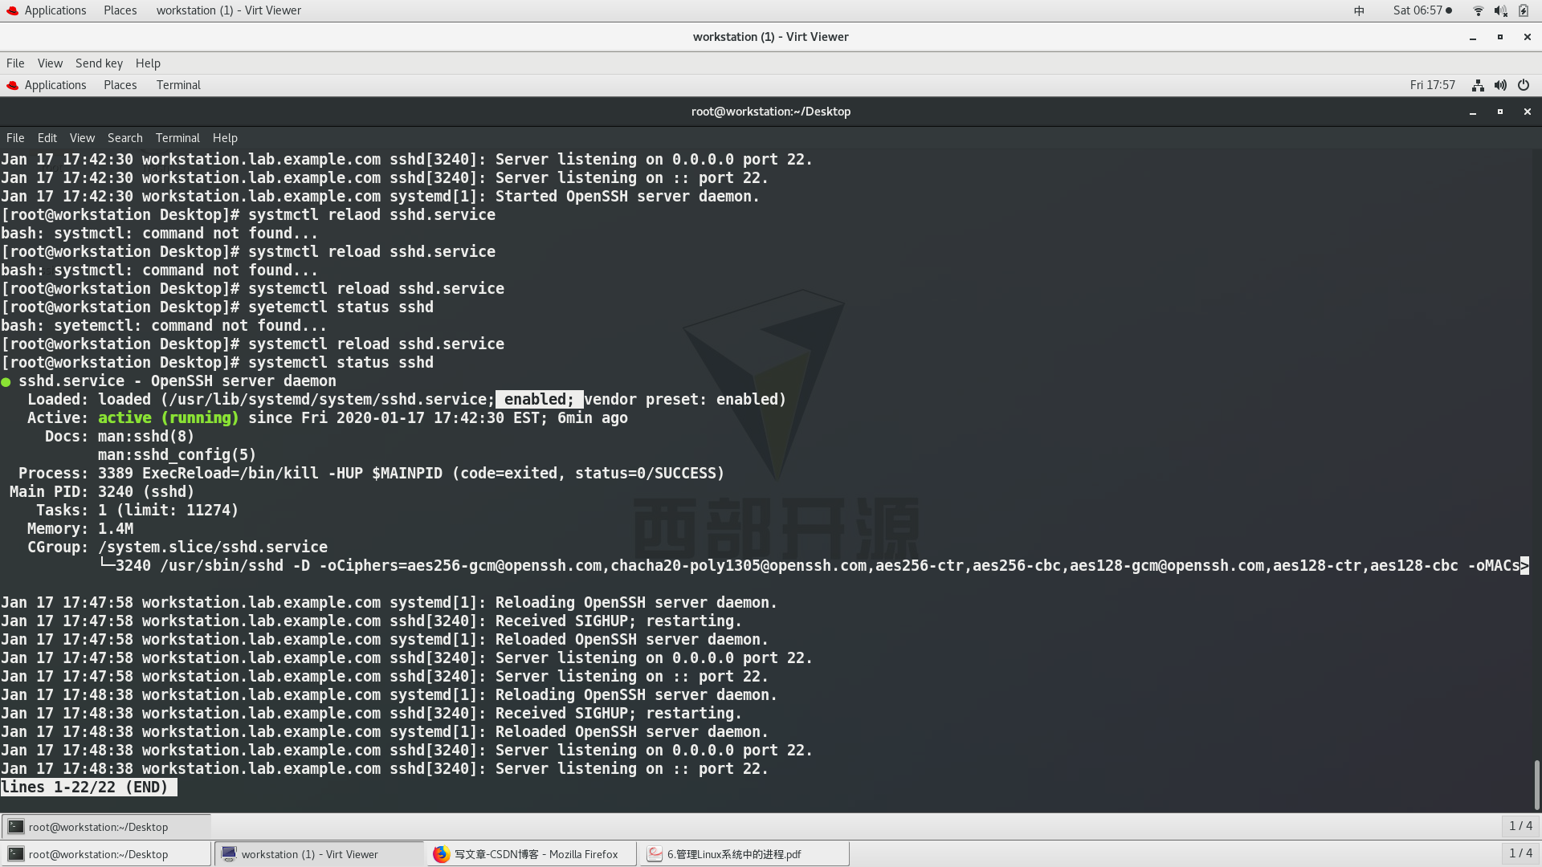Open the guest Places menu
Image resolution: width=1542 pixels, height=867 pixels.
click(x=120, y=85)
